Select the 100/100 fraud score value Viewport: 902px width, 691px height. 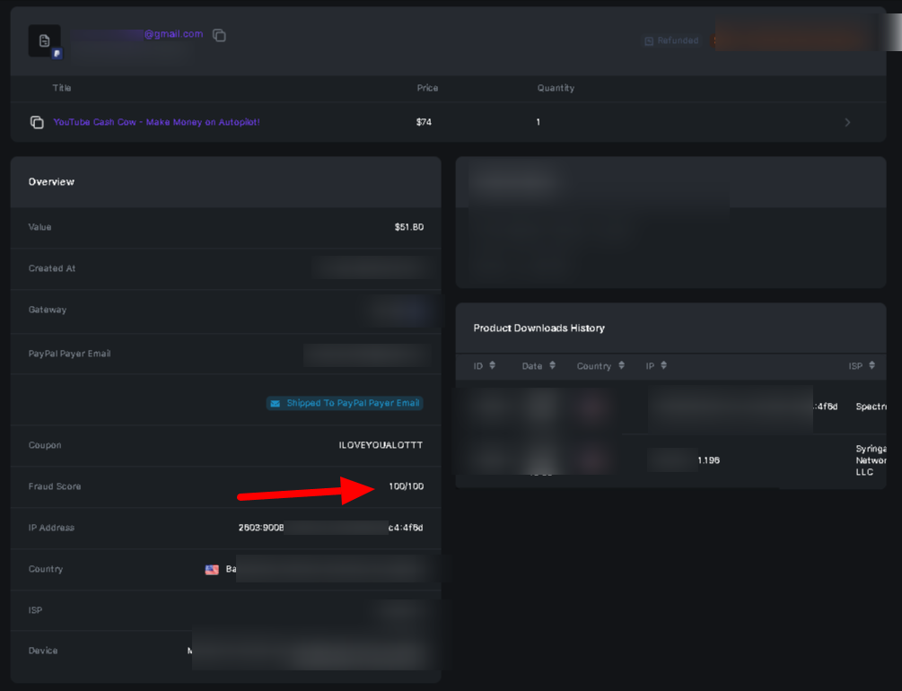(x=407, y=486)
